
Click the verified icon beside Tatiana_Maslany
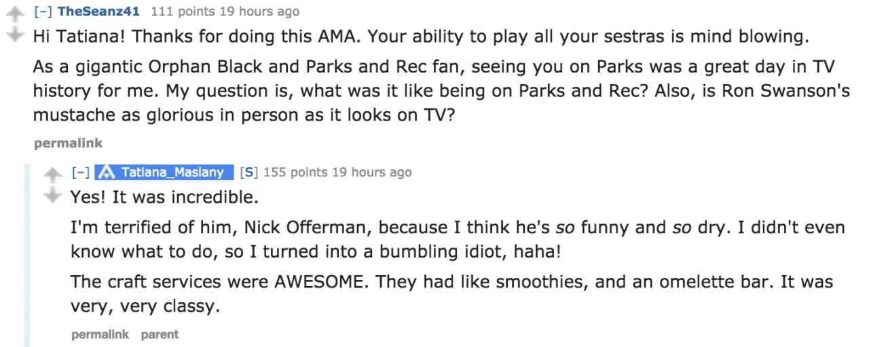tap(105, 172)
